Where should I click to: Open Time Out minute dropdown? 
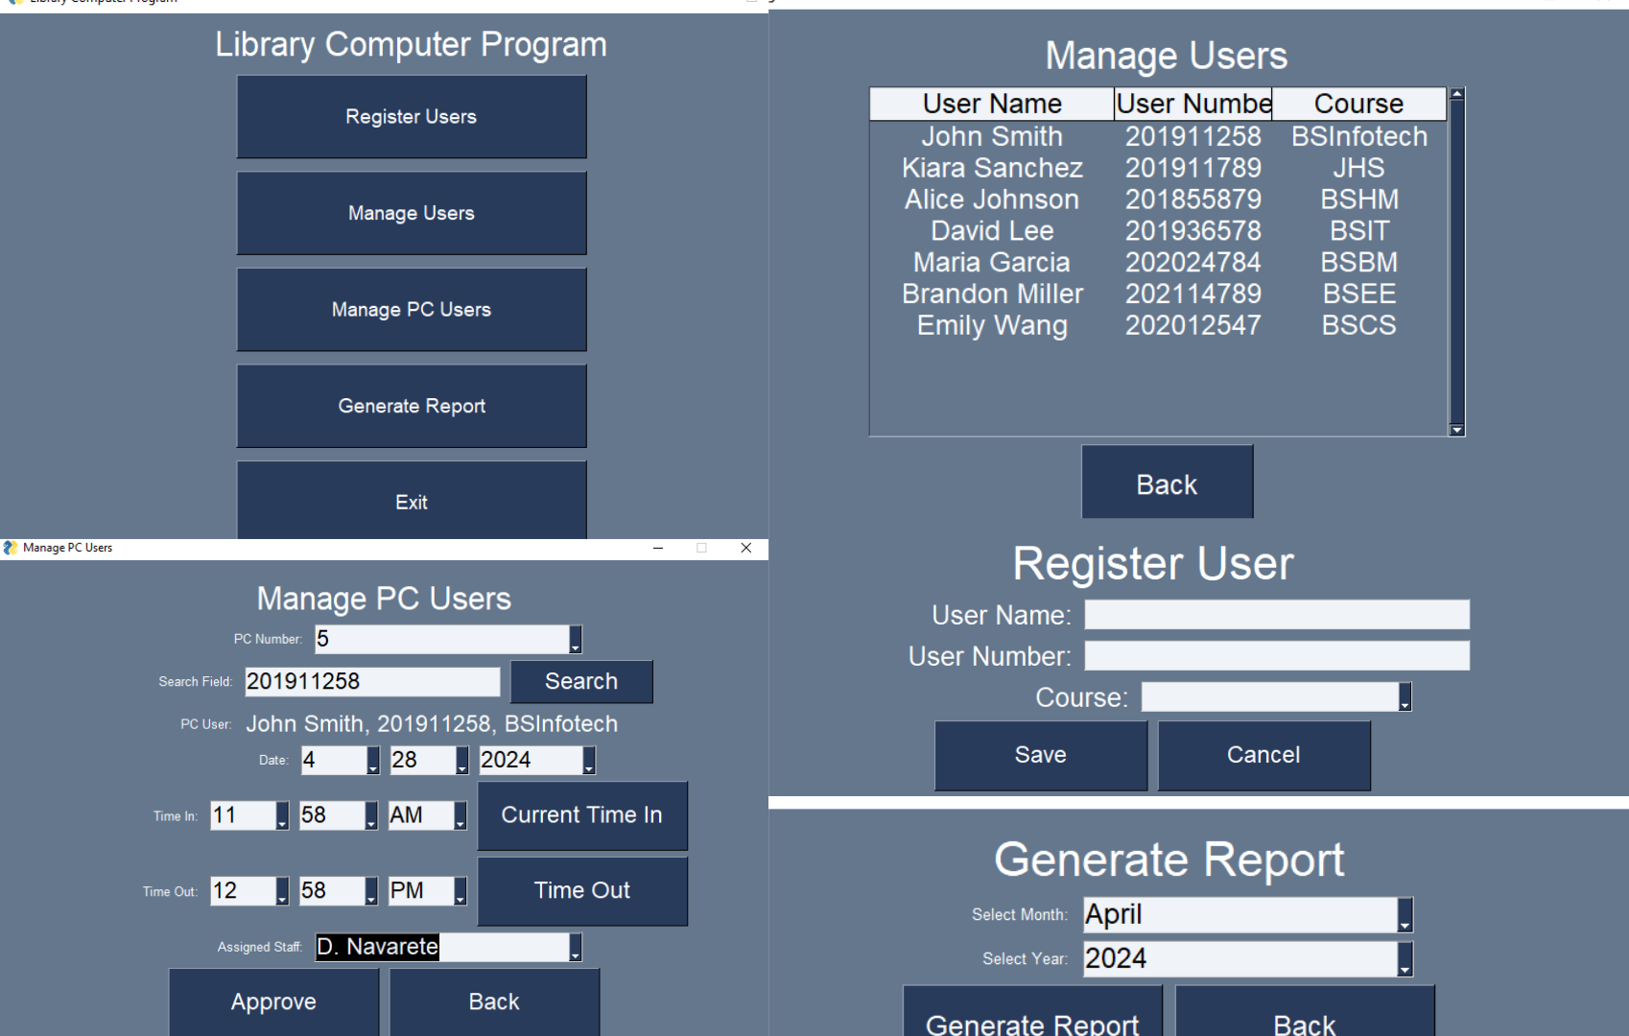coord(371,891)
